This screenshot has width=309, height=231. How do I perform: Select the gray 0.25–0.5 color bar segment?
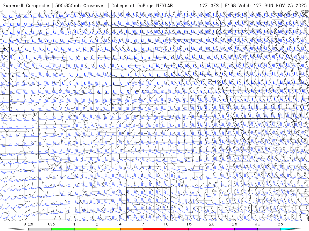point(40,229)
